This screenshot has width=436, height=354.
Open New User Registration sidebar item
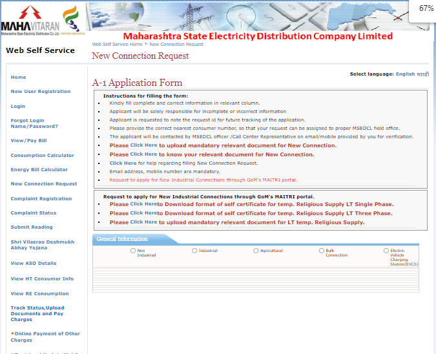click(41, 91)
